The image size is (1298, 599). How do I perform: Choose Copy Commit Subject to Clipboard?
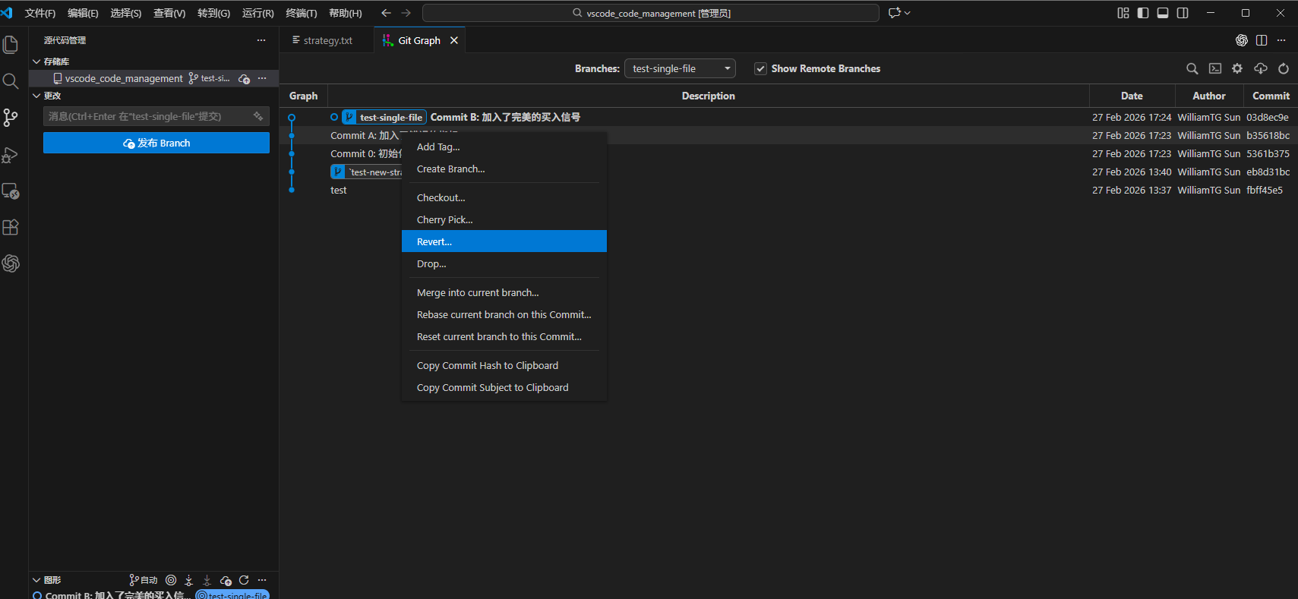(504, 387)
